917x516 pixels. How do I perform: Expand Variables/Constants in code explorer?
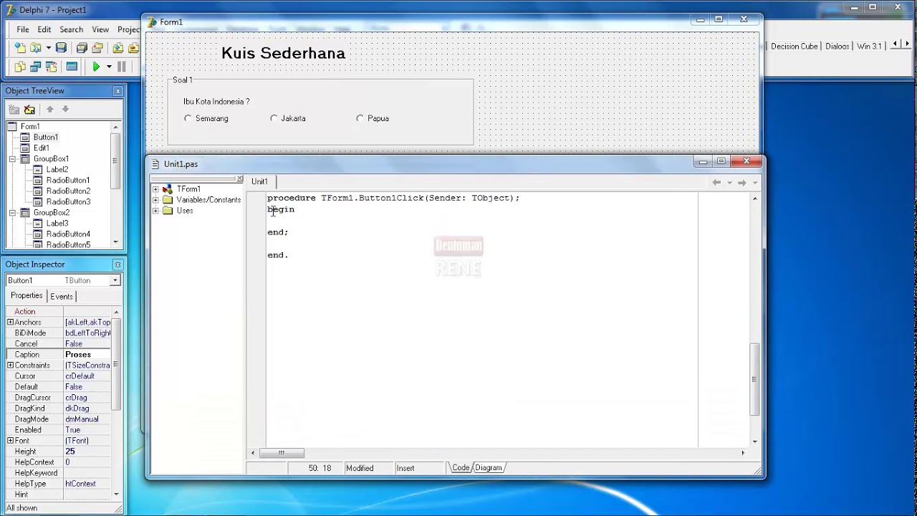point(155,200)
